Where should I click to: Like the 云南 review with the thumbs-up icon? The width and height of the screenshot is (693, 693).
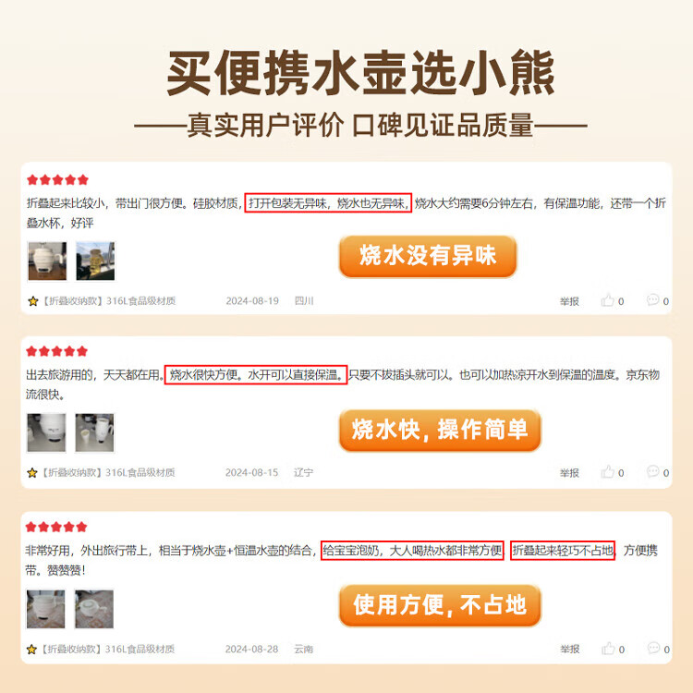coord(609,649)
